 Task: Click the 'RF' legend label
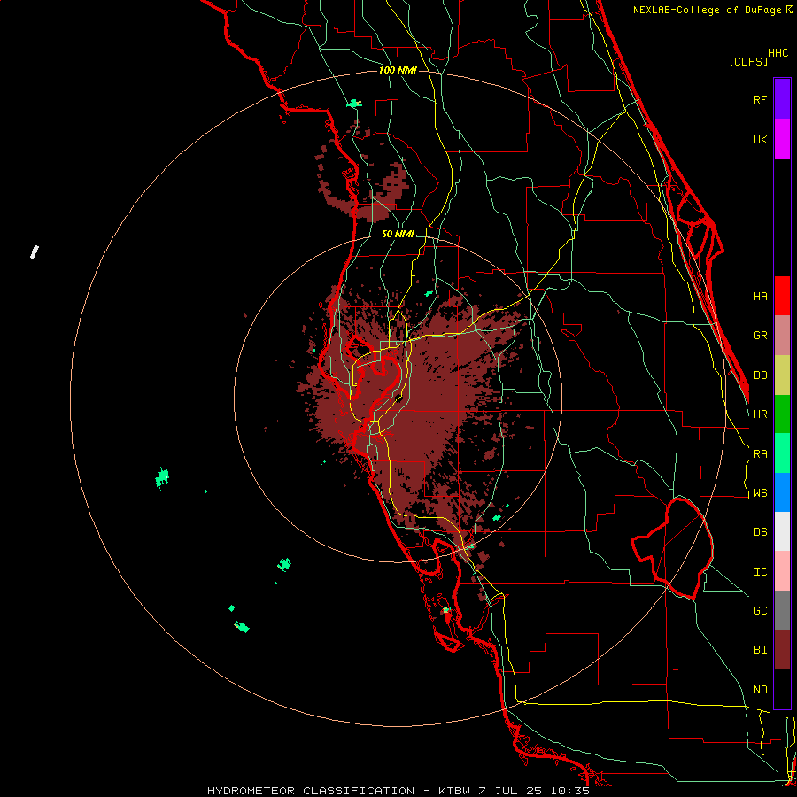[760, 99]
